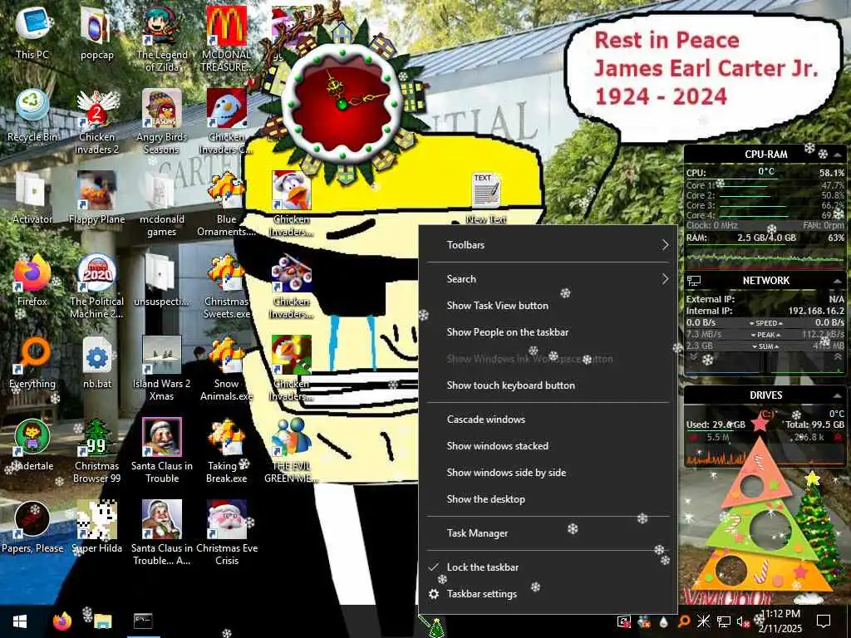Click the Internal IP 192.168.16.2 value

pos(816,311)
